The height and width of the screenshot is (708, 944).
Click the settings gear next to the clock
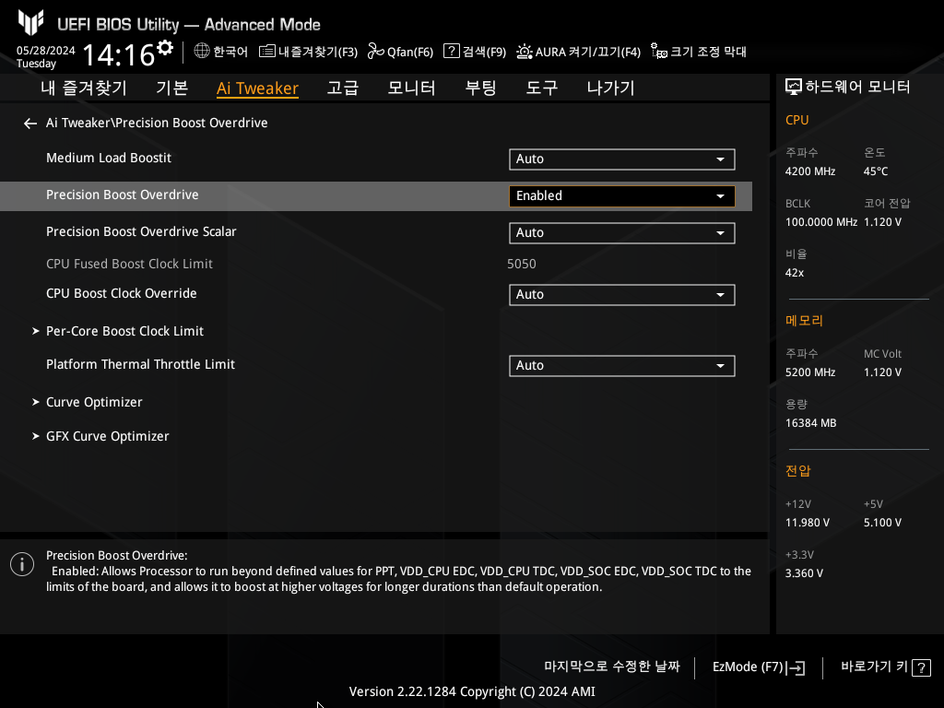(164, 47)
